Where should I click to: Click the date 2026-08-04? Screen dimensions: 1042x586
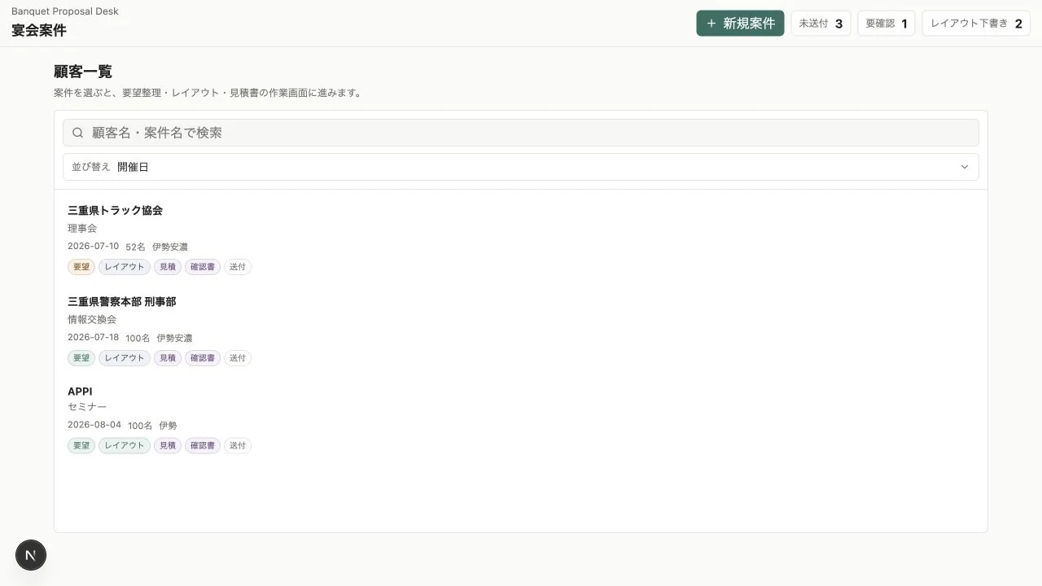point(94,426)
